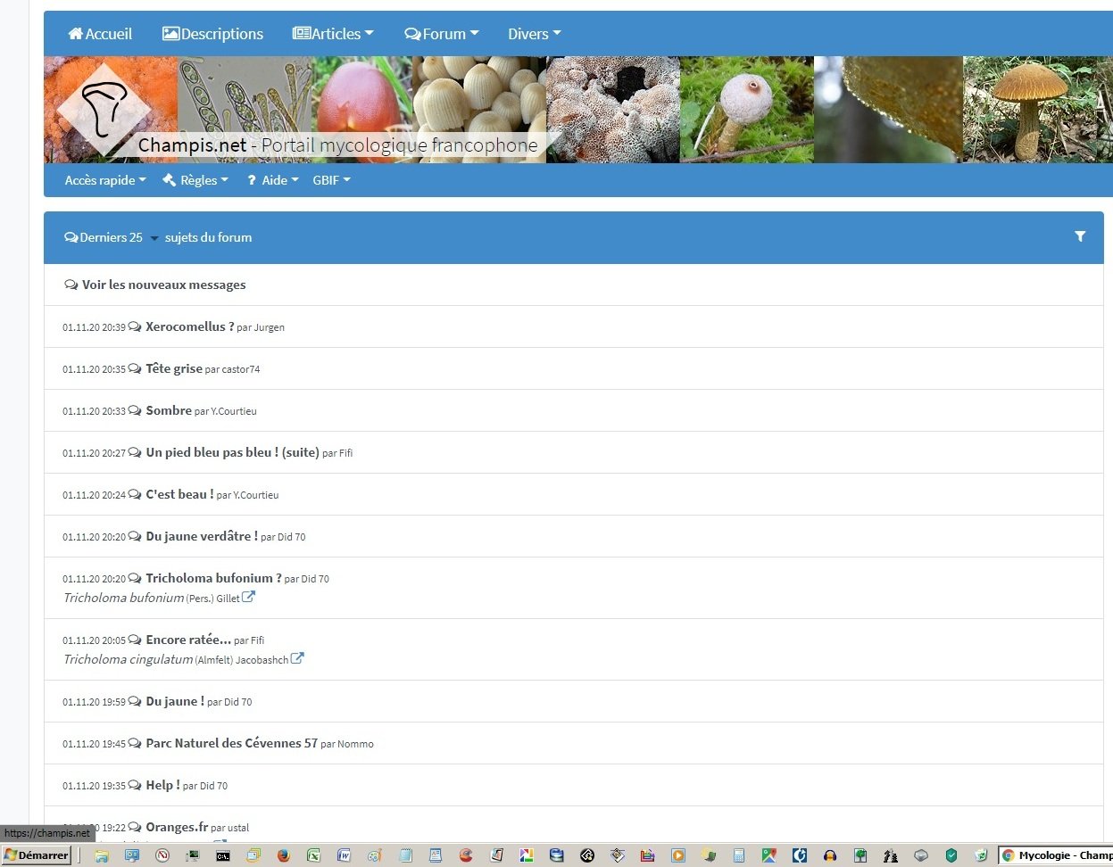Click the Démarrer start button

click(x=37, y=855)
